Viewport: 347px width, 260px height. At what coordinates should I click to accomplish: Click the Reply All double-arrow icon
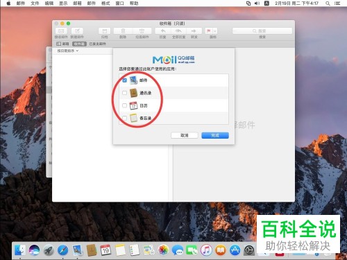tap(178, 31)
